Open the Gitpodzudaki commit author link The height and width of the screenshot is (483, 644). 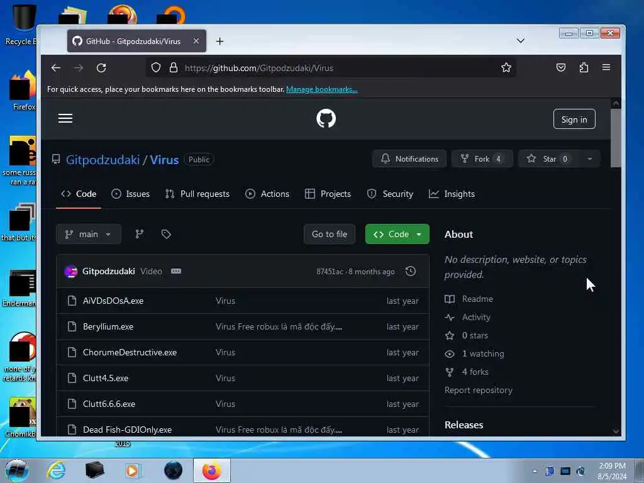pyautogui.click(x=108, y=272)
